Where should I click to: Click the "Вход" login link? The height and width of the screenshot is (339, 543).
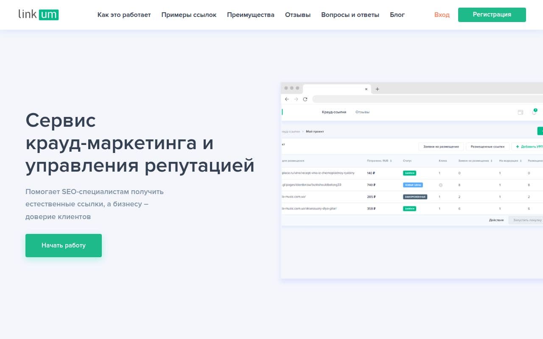coord(442,15)
